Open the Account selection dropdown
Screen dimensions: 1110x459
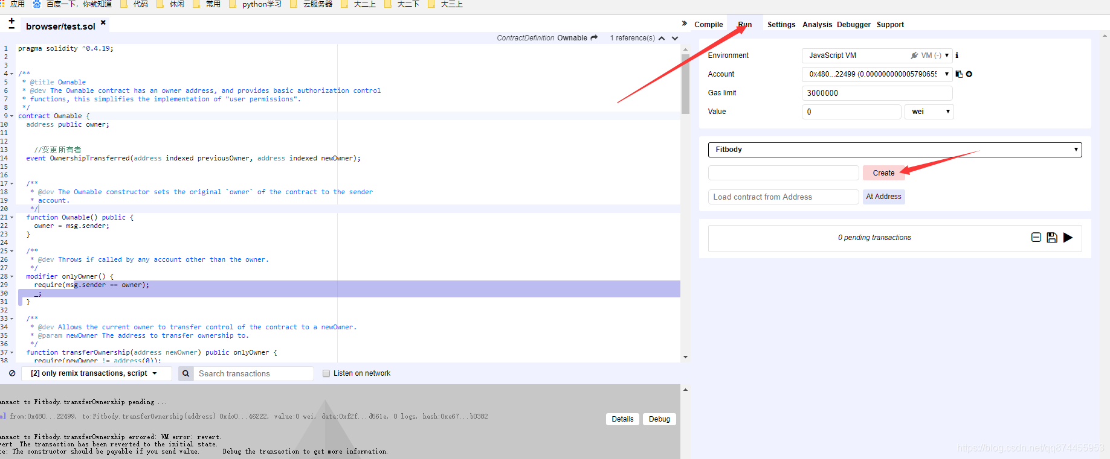tap(877, 74)
